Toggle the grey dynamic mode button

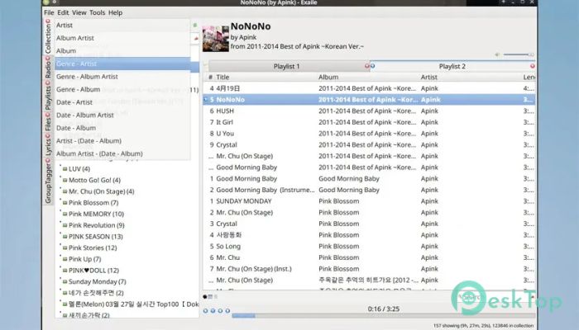tap(216, 296)
